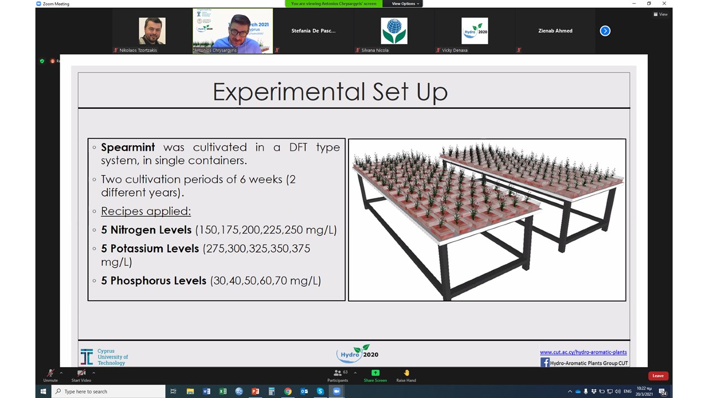Image resolution: width=708 pixels, height=398 pixels.
Task: Select Silvana Nicola participant tile
Action: click(394, 31)
